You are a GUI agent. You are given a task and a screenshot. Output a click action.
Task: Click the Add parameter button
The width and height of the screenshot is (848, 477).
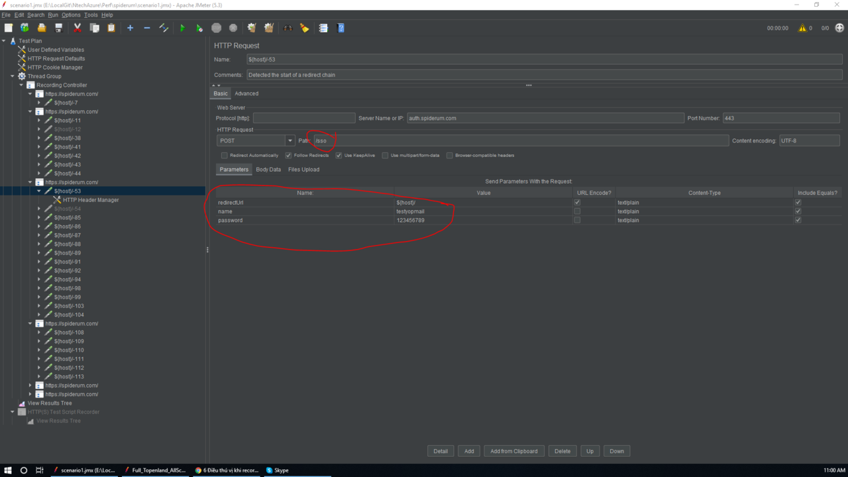coord(469,451)
